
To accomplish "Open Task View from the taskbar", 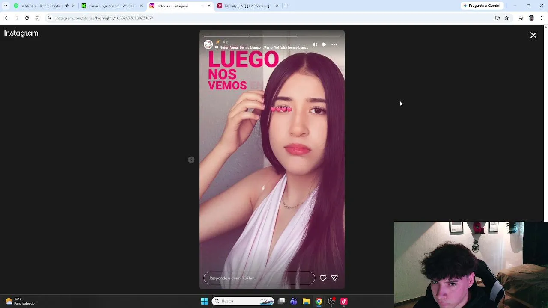I will click(281, 301).
